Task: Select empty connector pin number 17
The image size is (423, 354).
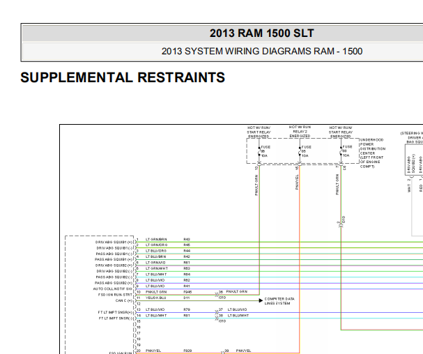Action: pos(139,333)
